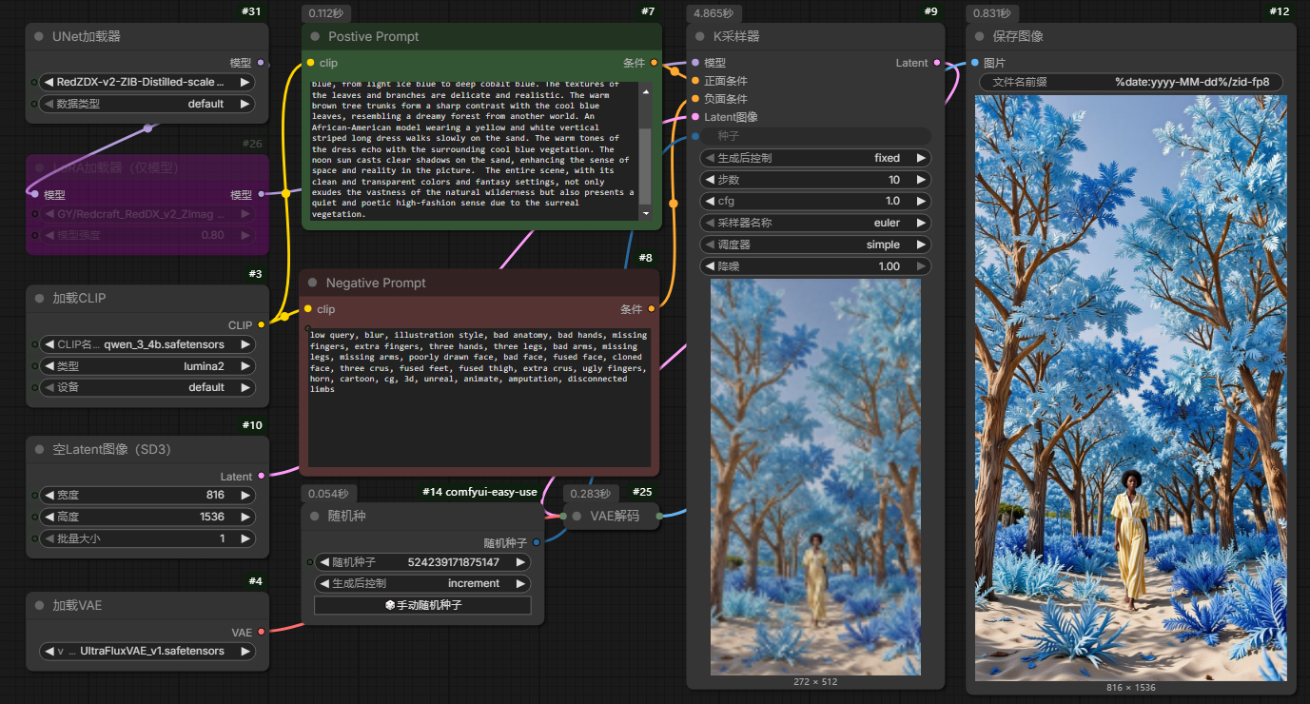The height and width of the screenshot is (704, 1310).
Task: Increase 步数 with its right arrow
Action: (921, 180)
